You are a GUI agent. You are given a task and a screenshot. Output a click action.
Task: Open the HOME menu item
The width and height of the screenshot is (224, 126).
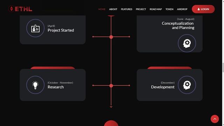(102, 9)
